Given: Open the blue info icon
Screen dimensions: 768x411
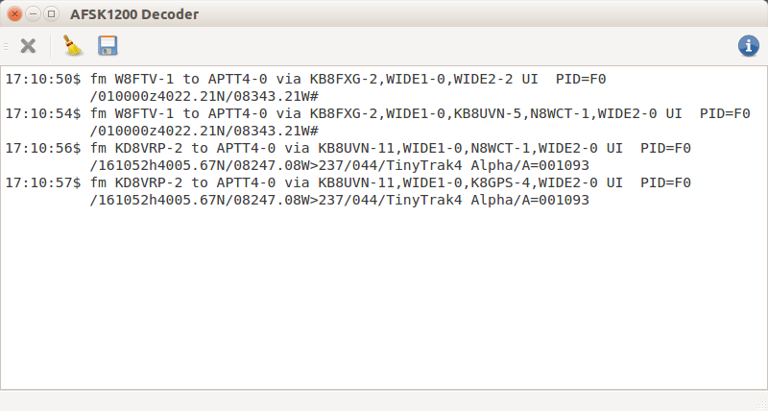Looking at the screenshot, I should point(749,46).
